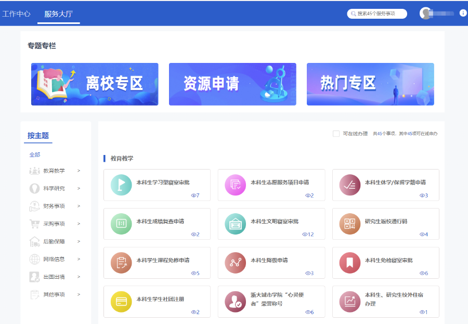The height and width of the screenshot is (324, 468).
Task: Click the chart icon for 校外住宿办理
Action: tap(350, 302)
